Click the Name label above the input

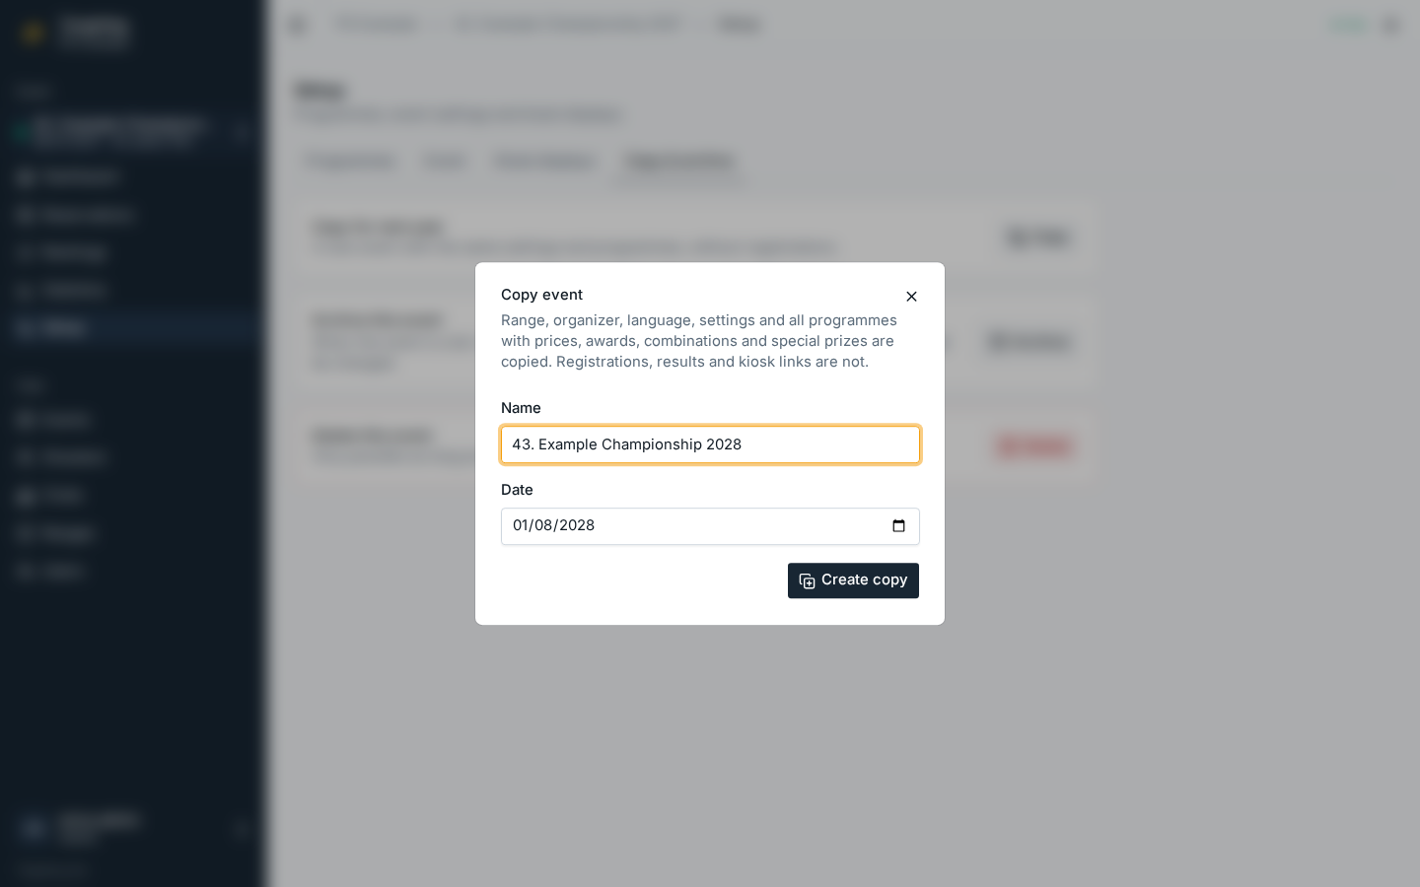(x=521, y=408)
